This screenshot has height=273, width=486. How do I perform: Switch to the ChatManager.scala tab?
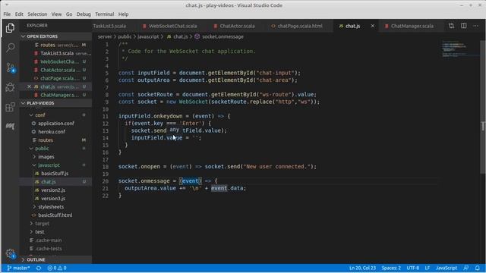pyautogui.click(x=412, y=26)
